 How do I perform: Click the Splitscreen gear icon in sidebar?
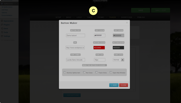2,4
